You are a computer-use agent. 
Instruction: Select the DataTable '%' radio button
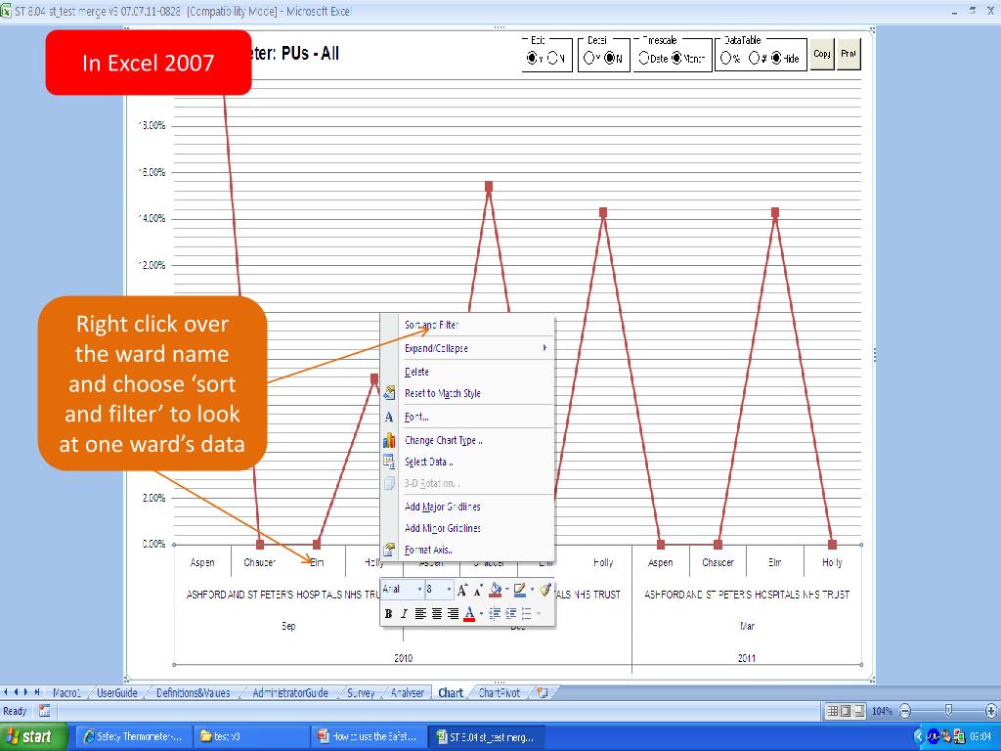tap(726, 58)
